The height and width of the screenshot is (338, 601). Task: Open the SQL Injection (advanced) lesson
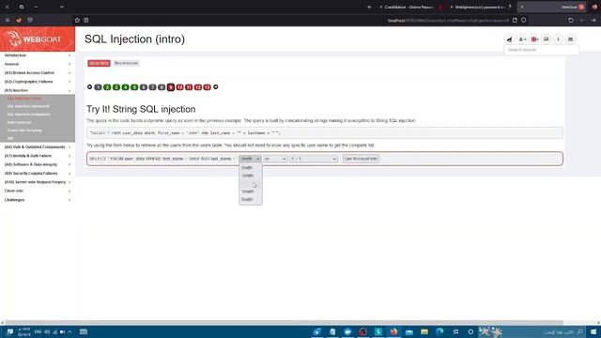pos(28,106)
